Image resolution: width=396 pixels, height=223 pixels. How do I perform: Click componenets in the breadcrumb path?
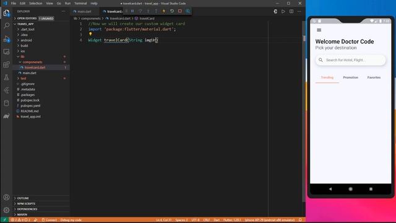tap(91, 19)
